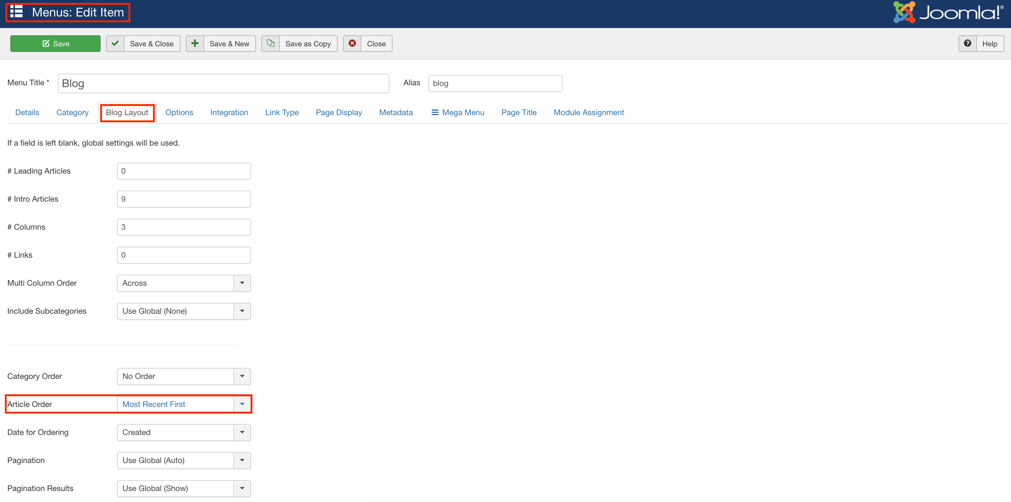Viewport: 1011px width, 502px height.
Task: Click the copy icon for Save as Copy
Action: (270, 44)
